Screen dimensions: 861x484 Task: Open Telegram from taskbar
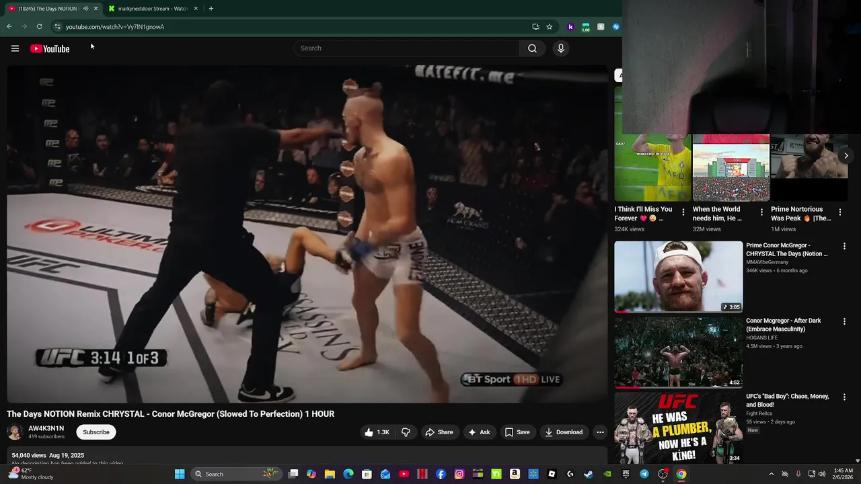tap(644, 474)
